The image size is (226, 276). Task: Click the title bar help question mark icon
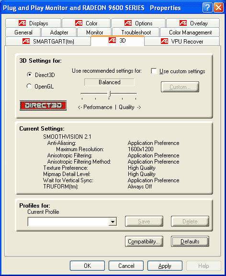point(207,8)
